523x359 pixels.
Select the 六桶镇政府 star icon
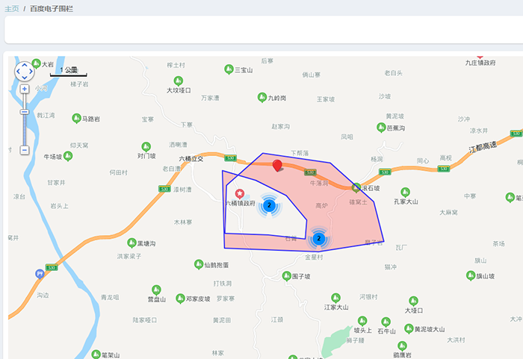pyautogui.click(x=240, y=193)
